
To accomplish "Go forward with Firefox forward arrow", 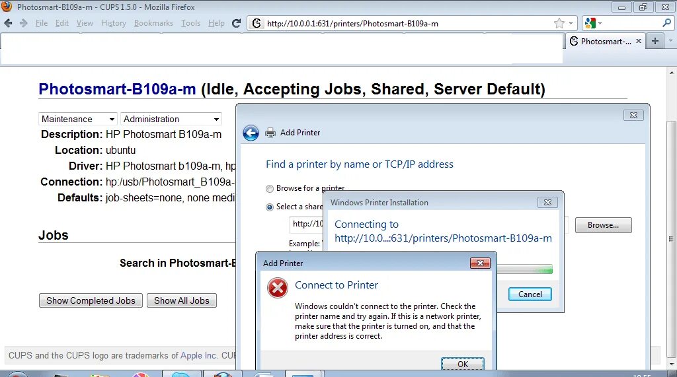I will pos(23,23).
